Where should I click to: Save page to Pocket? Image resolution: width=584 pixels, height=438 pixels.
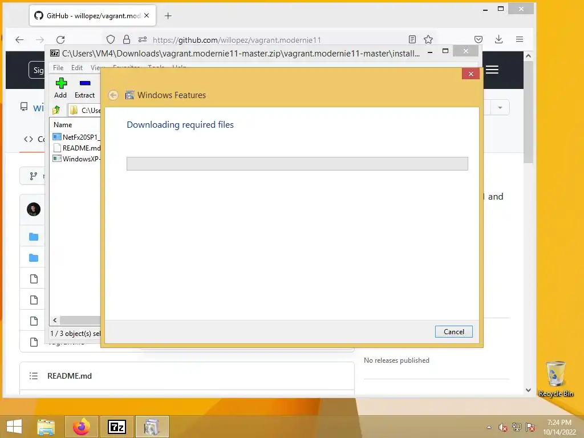pyautogui.click(x=478, y=39)
